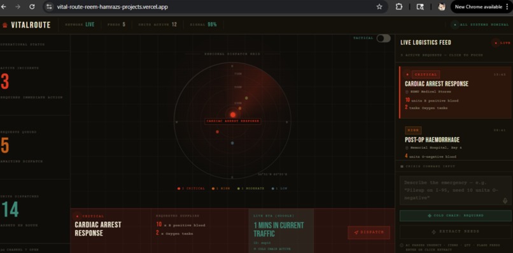Click the VitalRoute logo icon
Viewport: 513px width, 253px height.
(x=4, y=25)
